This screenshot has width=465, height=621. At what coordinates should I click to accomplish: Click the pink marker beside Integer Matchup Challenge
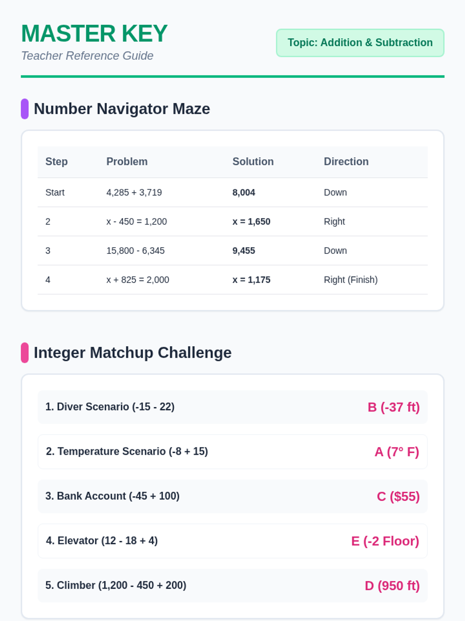point(25,352)
